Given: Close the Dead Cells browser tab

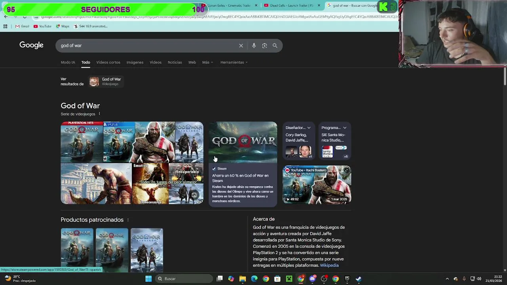Looking at the screenshot, I should pyautogui.click(x=319, y=6).
